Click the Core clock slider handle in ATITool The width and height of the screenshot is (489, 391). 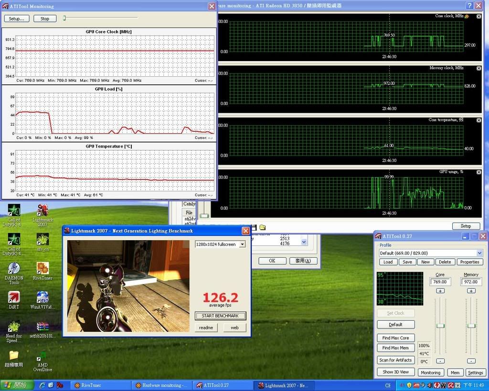pos(440,326)
